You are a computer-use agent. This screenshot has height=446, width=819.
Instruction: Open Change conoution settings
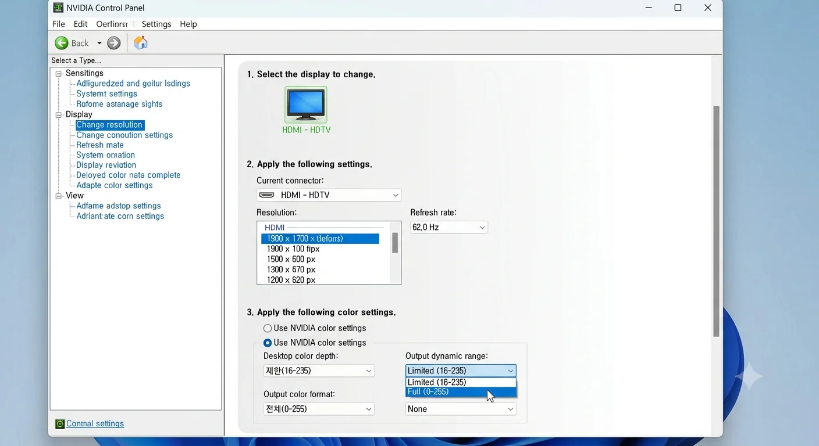[x=124, y=135]
